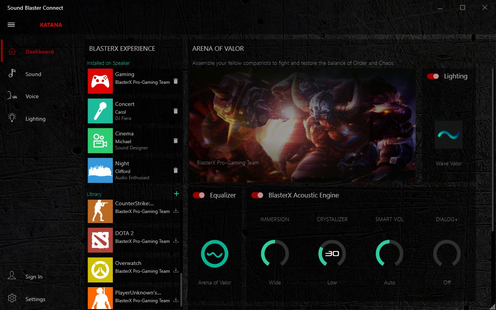
Task: Click the "DIALOG+" heading
Action: [x=447, y=219]
